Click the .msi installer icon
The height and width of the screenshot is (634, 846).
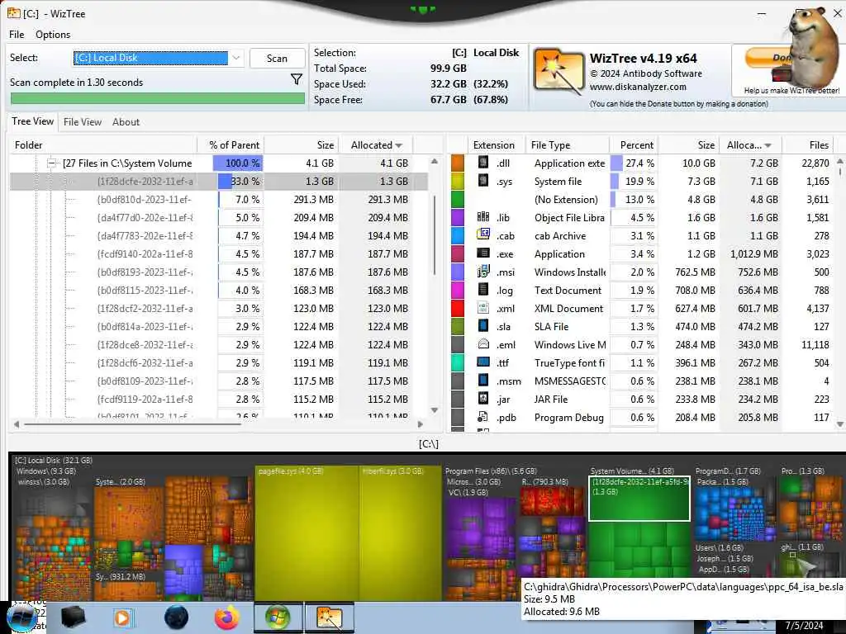pos(482,272)
